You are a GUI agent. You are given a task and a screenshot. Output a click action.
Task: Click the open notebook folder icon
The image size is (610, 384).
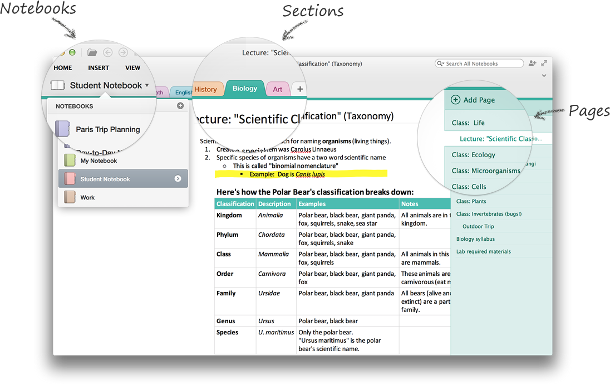pyautogui.click(x=92, y=52)
